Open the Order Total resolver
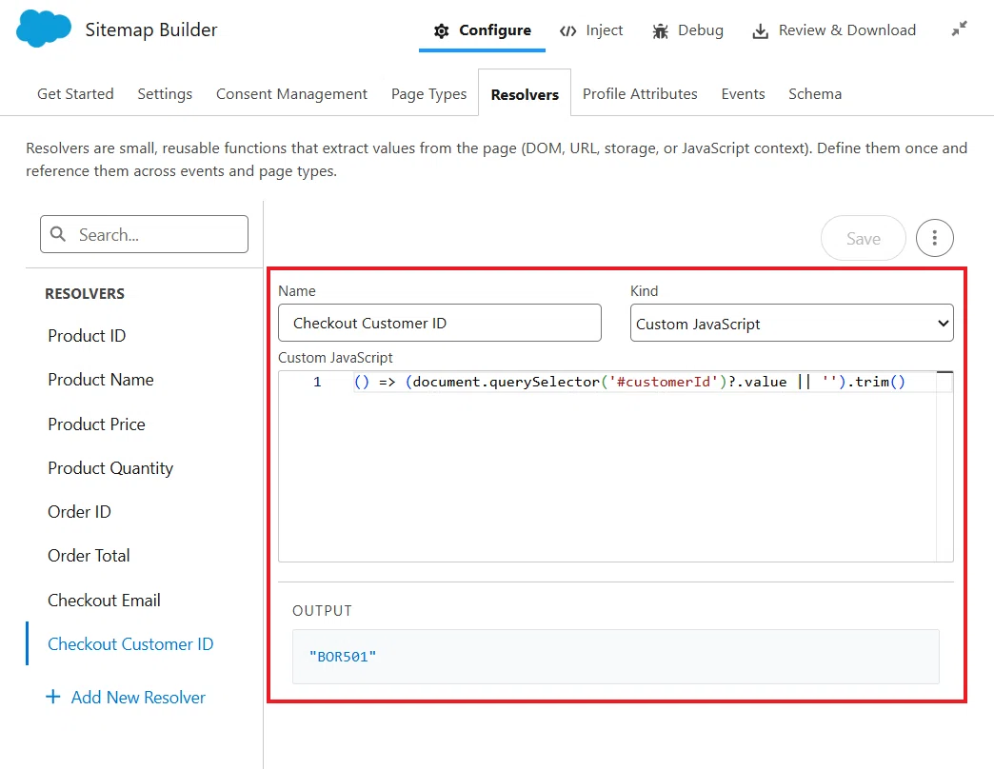 (89, 556)
